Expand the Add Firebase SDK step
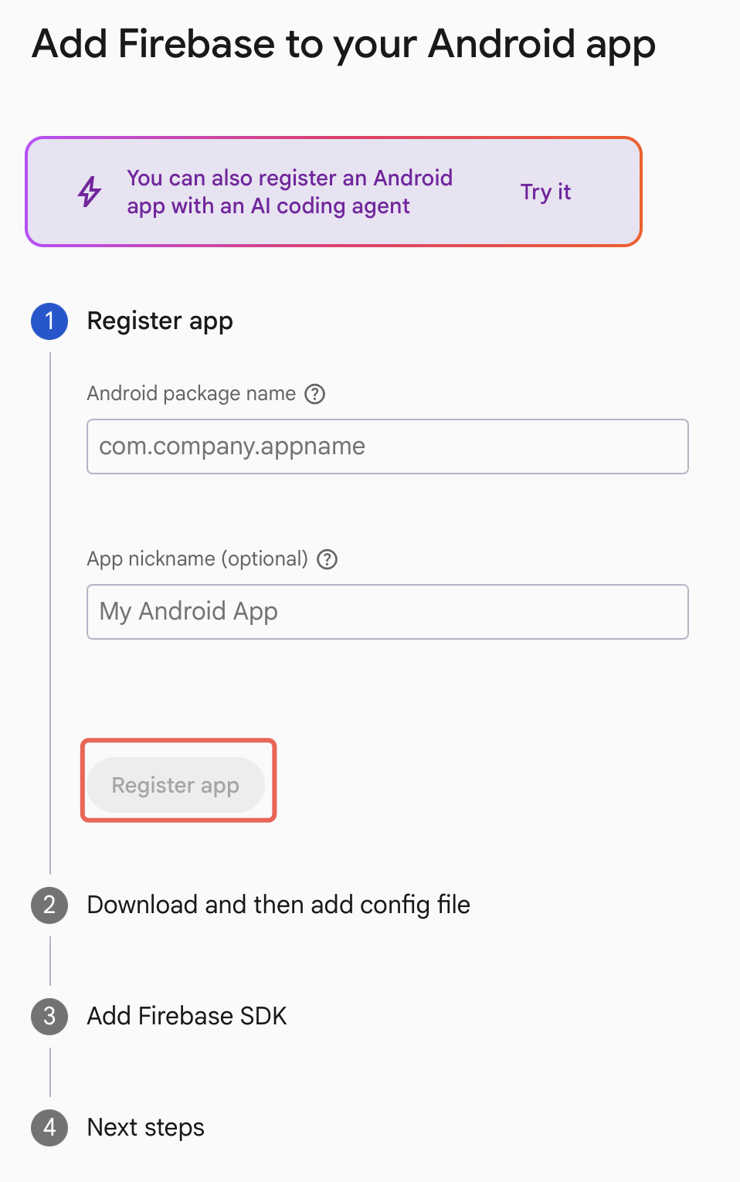Screen dimensions: 740x1182 coord(187,1016)
